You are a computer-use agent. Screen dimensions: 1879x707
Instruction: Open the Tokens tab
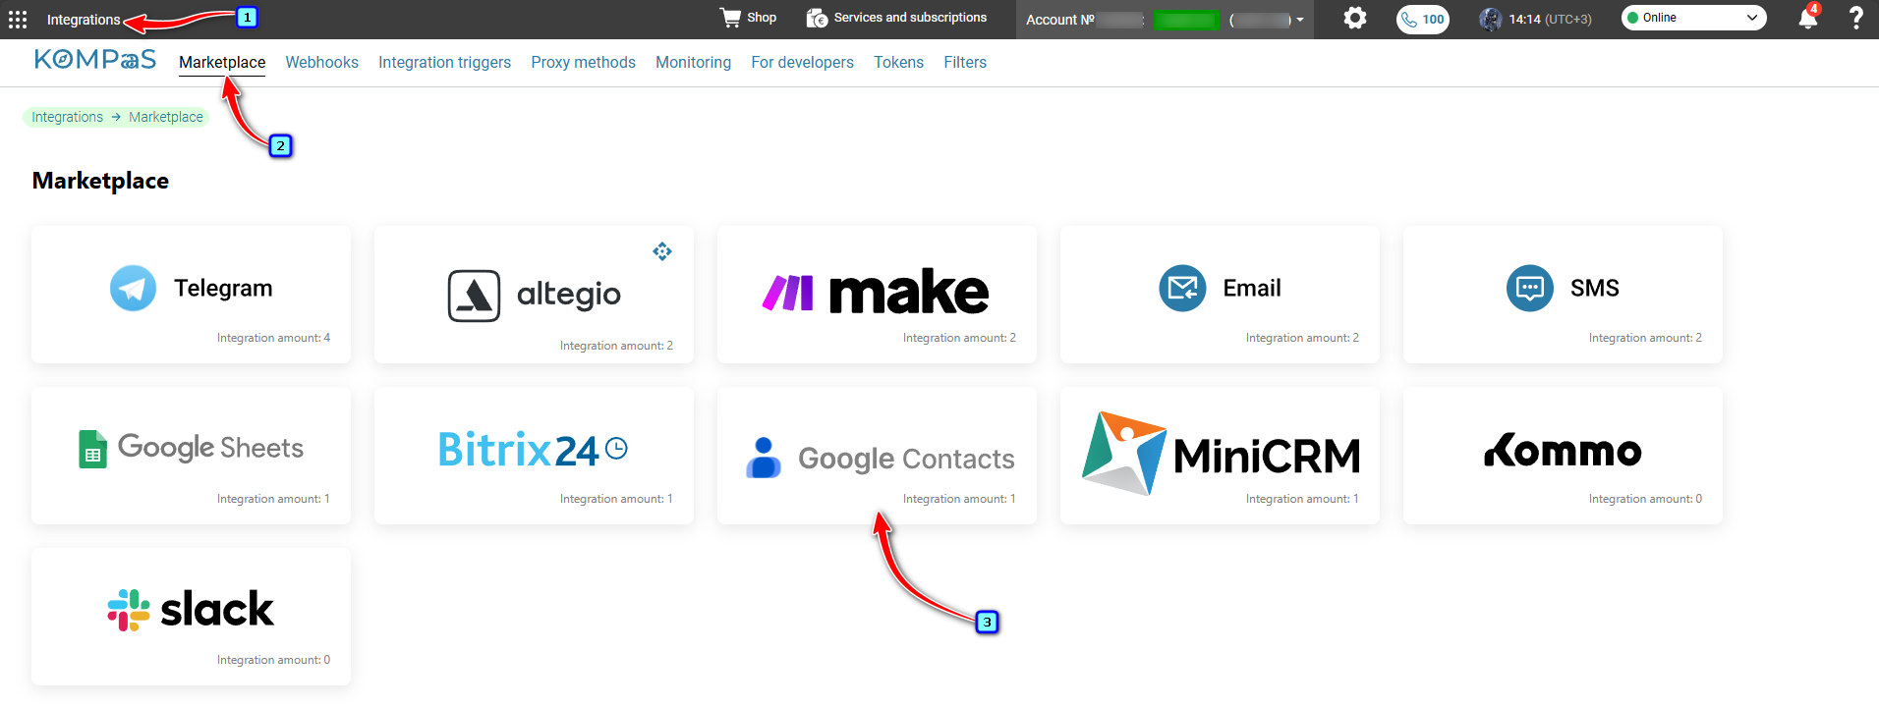click(898, 62)
